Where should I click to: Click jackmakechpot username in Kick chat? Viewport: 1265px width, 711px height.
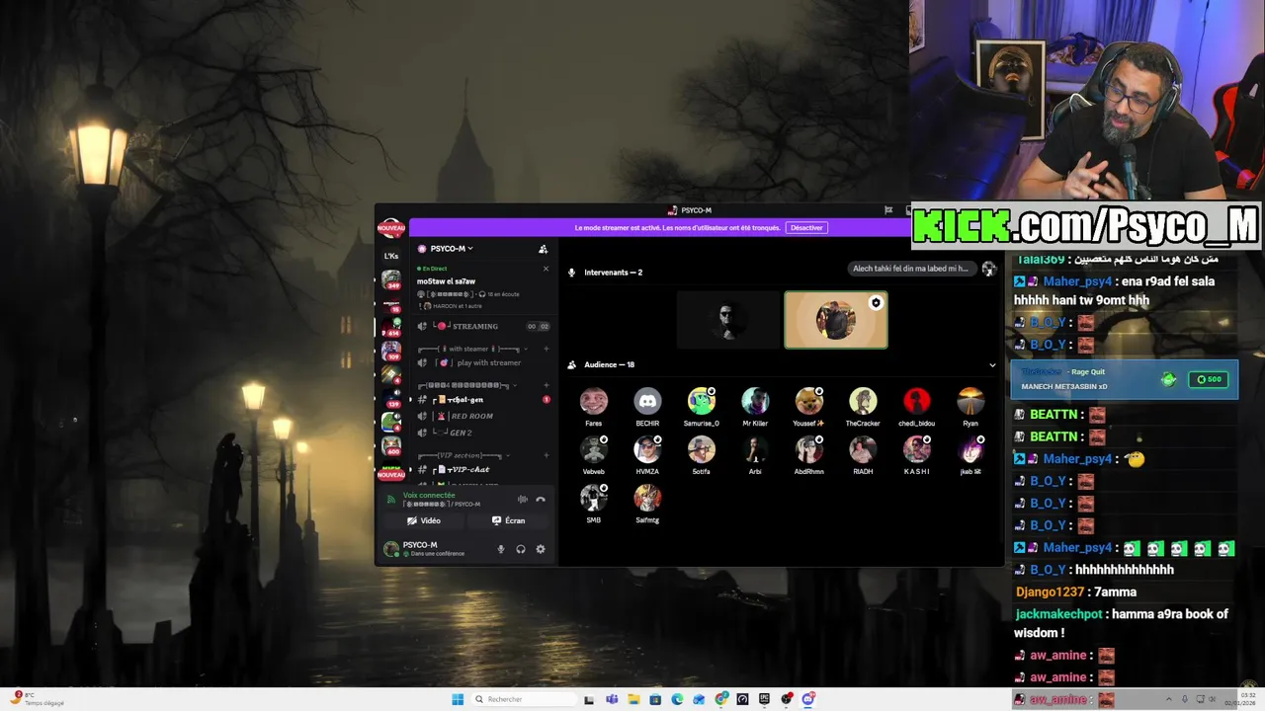(1058, 614)
